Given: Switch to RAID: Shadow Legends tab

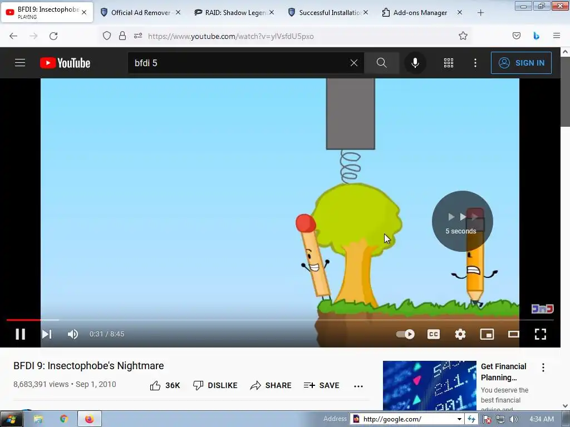Looking at the screenshot, I should click(x=234, y=12).
